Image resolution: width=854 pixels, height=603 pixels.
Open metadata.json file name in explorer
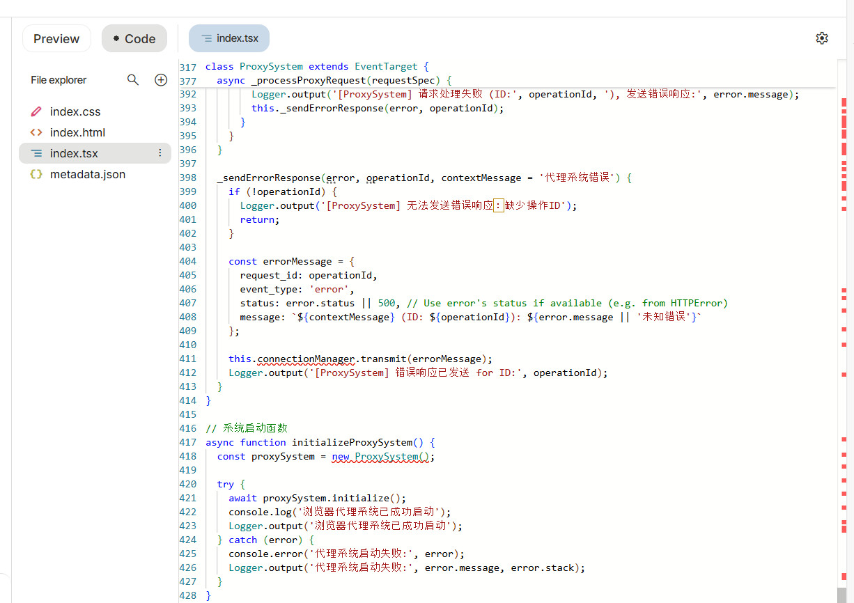click(88, 174)
